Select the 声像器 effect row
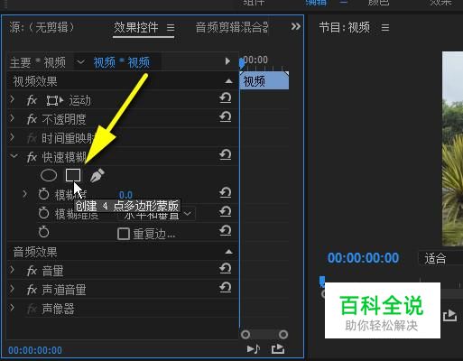 click(123, 309)
